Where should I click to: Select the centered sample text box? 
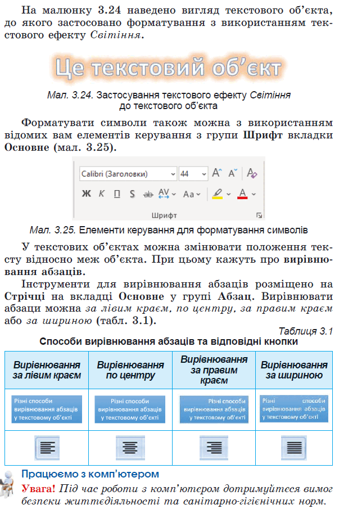pyautogui.click(x=130, y=409)
